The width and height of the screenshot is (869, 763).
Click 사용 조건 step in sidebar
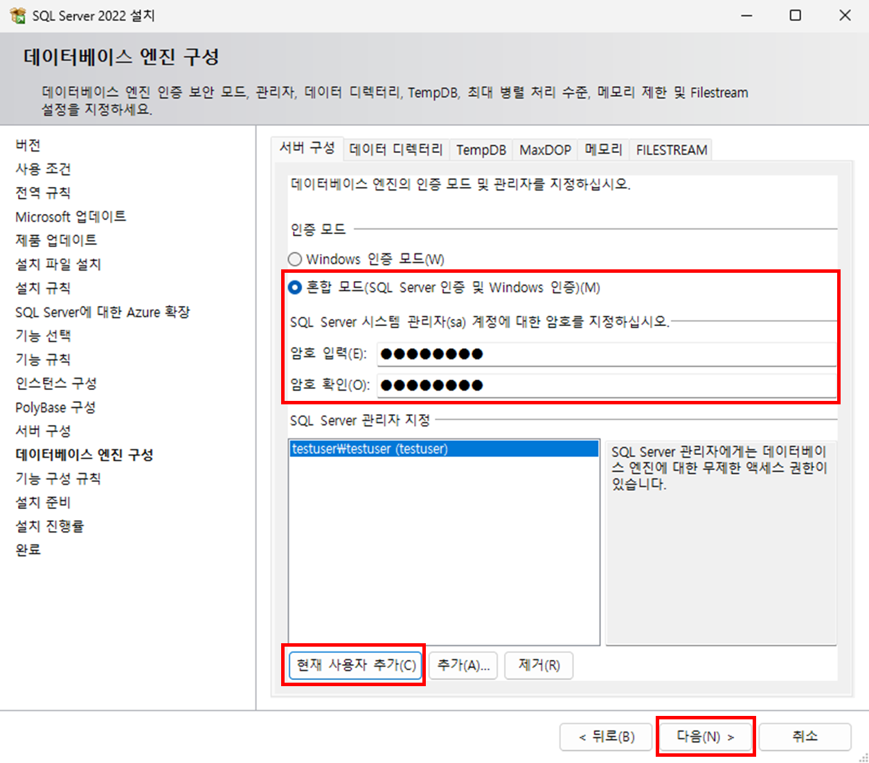pos(43,169)
